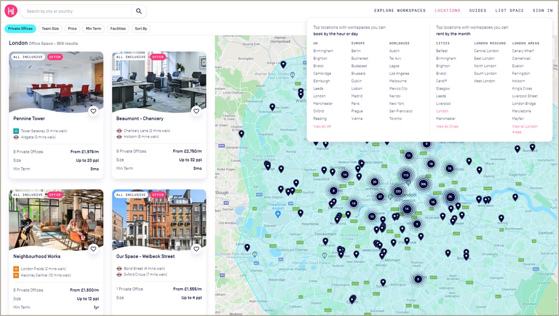Favorite Pennine Tower with heart icon
The height and width of the screenshot is (316, 559).
click(x=94, y=111)
